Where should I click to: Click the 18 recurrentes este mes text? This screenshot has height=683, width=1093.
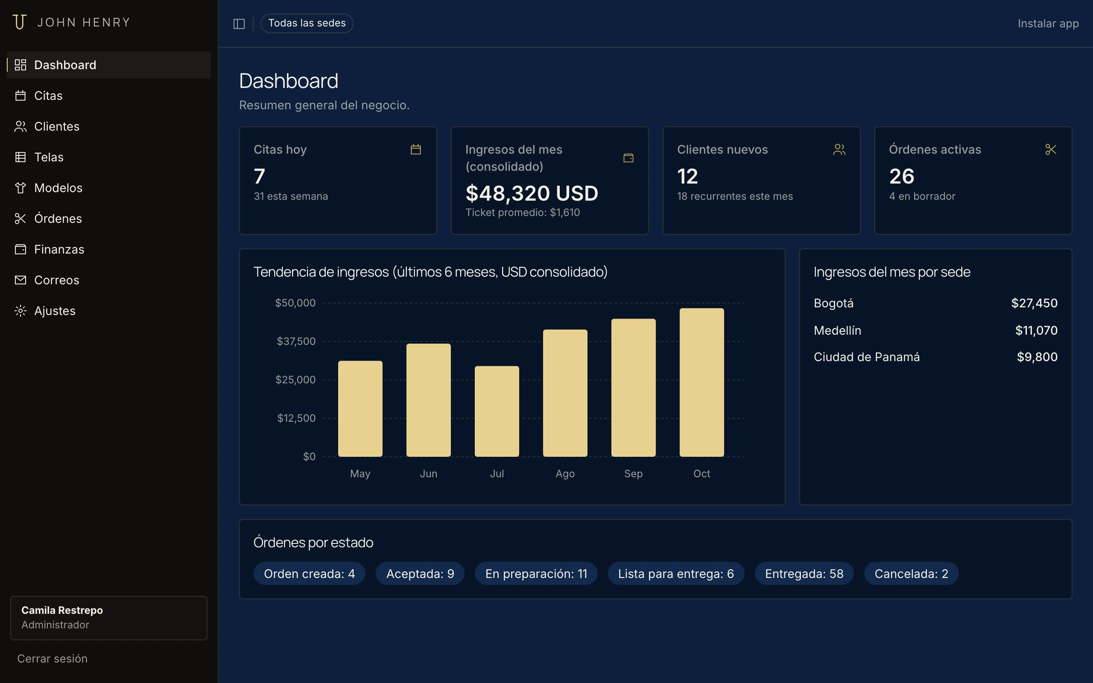735,196
